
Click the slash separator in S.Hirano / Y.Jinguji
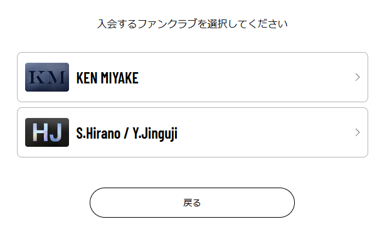(126, 133)
